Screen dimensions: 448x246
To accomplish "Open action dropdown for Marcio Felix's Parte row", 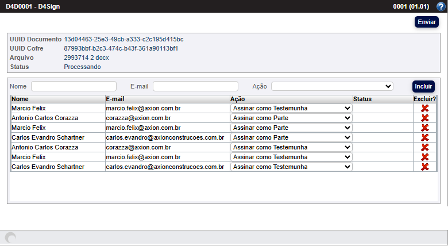I will (x=291, y=128).
